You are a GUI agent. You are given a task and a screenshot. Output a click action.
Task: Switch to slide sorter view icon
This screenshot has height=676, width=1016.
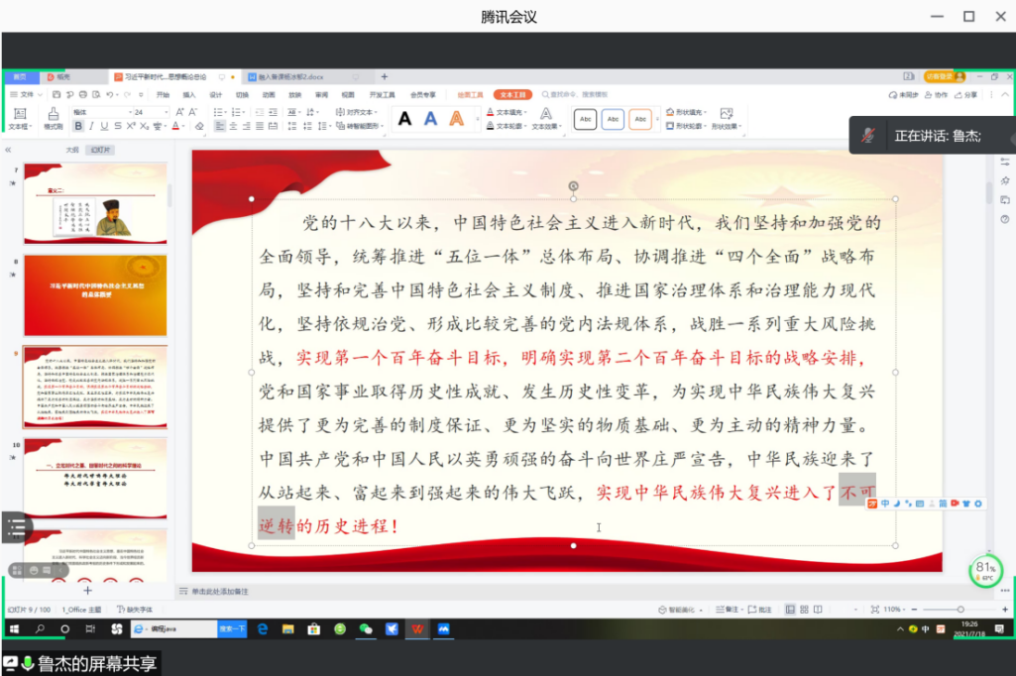805,609
